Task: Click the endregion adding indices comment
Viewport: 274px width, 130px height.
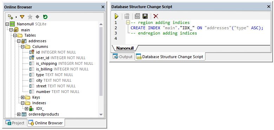Action: pyautogui.click(x=164, y=33)
